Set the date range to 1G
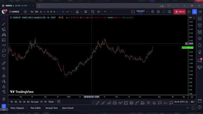 coord(12,102)
